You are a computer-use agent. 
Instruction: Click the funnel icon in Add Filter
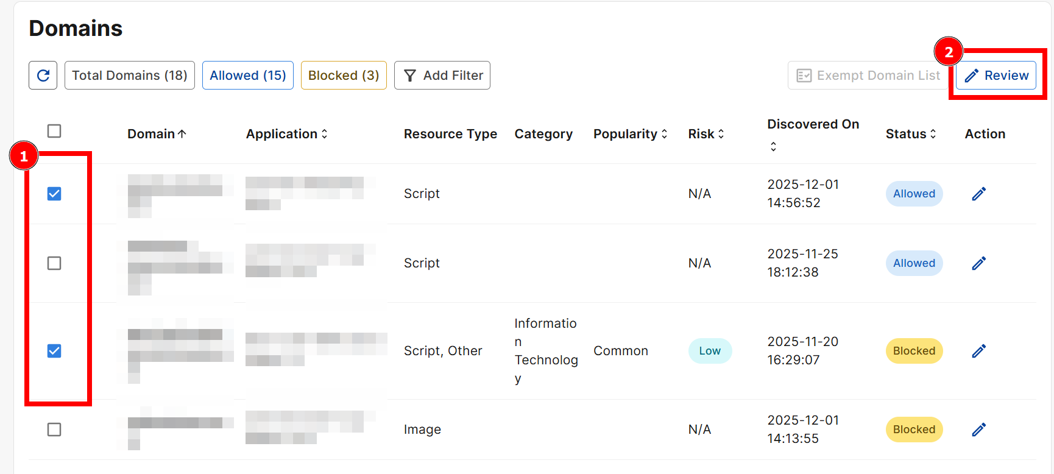tap(410, 76)
